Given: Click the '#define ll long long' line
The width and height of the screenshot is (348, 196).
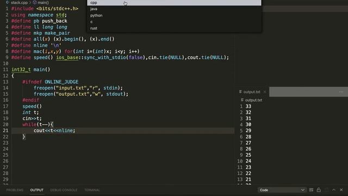Looking at the screenshot, I should pos(39,27).
